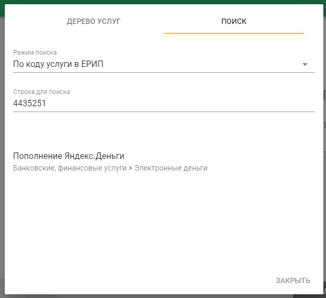Click the ЗАКРЫТЬ button

coord(293,280)
